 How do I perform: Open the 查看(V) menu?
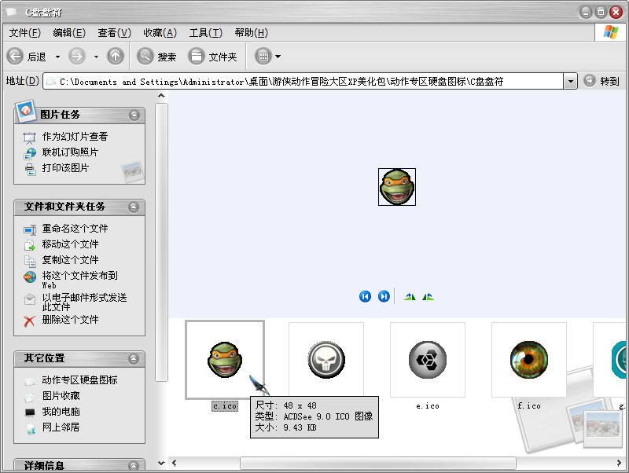[x=114, y=32]
